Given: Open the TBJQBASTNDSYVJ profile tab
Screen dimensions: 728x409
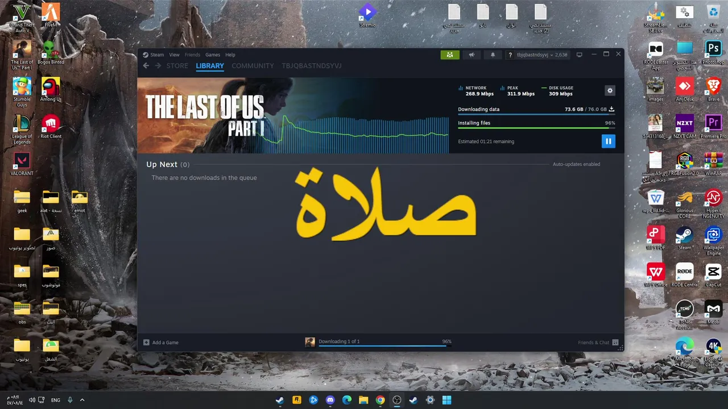Looking at the screenshot, I should click(312, 66).
